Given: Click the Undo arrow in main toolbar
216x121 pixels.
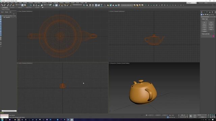Looking at the screenshot, I should point(2,5).
